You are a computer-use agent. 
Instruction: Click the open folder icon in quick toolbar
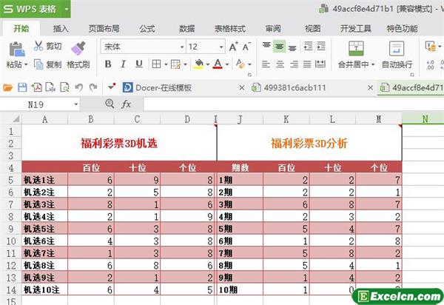[x=8, y=88]
